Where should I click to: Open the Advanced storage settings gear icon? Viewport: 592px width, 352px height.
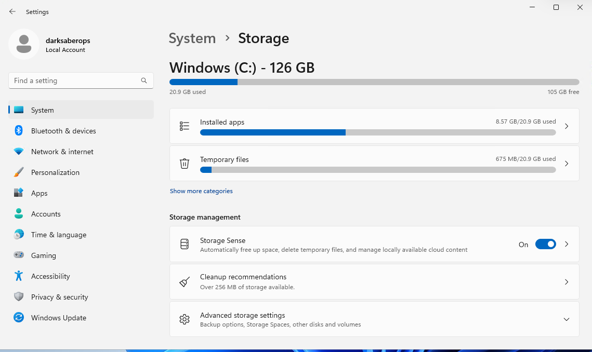click(185, 319)
